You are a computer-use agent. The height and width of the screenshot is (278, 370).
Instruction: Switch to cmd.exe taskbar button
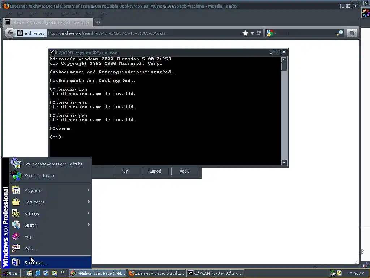coord(215,273)
